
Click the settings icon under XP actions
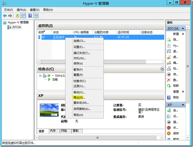point(169,116)
